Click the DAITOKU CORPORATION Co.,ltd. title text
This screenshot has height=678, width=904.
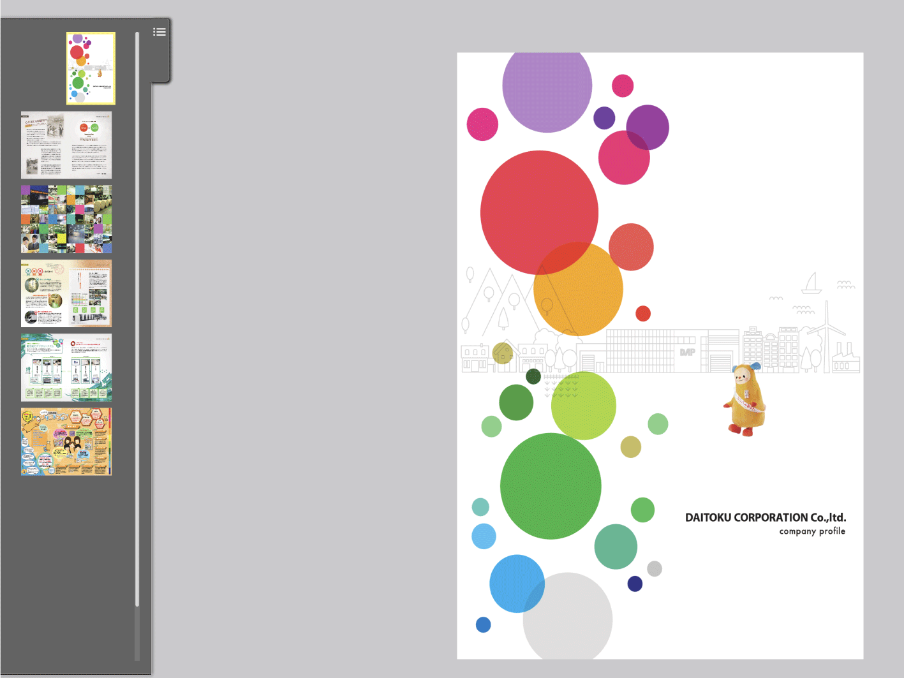[x=766, y=517]
